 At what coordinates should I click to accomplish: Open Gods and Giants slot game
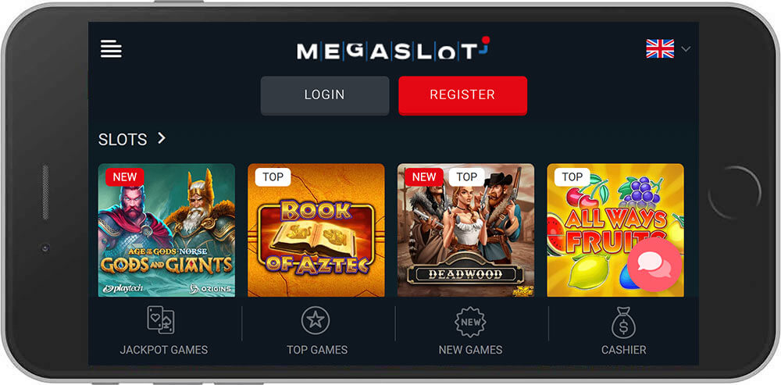[166, 230]
